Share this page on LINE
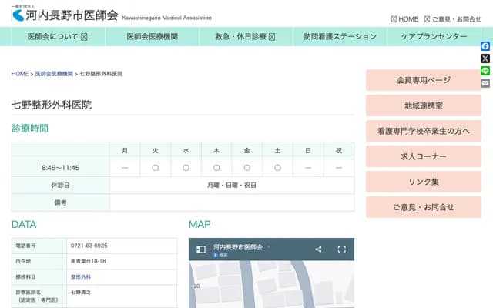Viewport: 493px width, 308px height. pyautogui.click(x=485, y=71)
